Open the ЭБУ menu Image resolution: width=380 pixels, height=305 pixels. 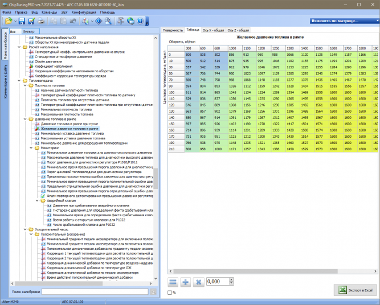(64, 12)
